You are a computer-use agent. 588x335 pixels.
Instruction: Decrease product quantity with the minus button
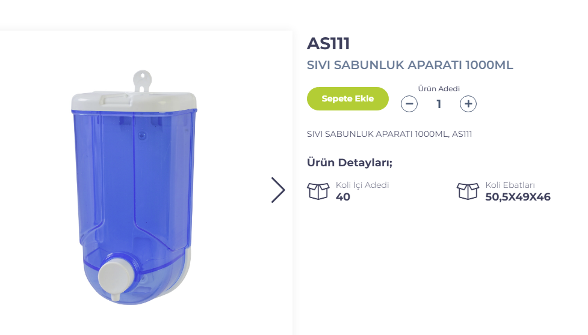pyautogui.click(x=409, y=104)
